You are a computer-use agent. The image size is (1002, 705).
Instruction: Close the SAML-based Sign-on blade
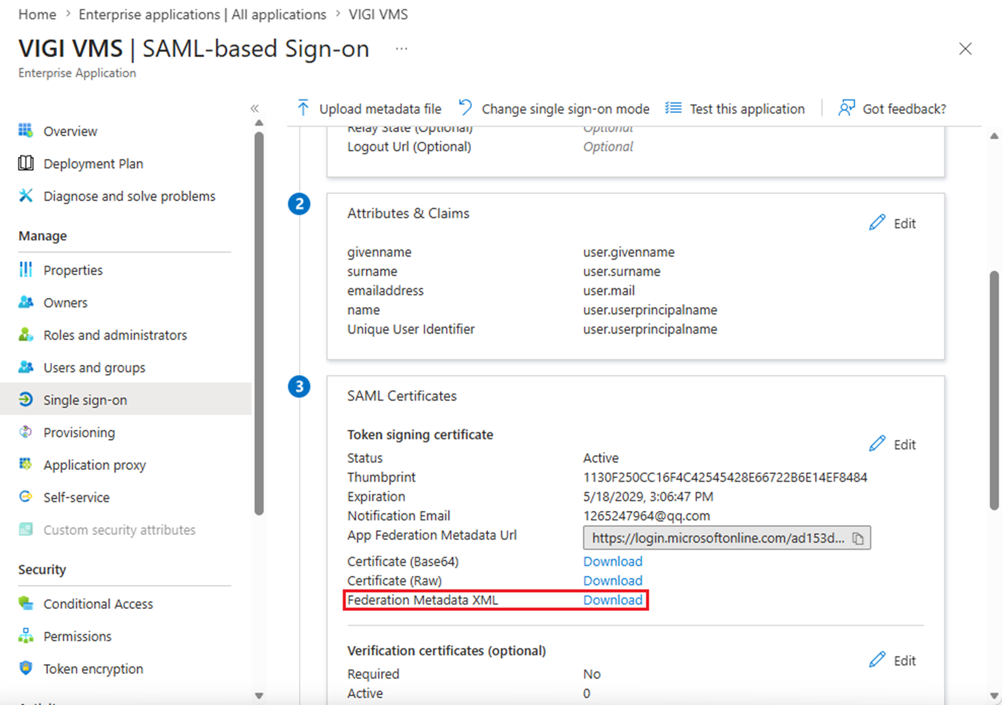click(x=965, y=49)
